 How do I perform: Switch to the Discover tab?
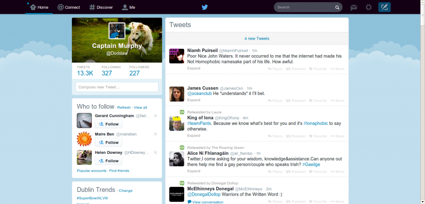(101, 7)
